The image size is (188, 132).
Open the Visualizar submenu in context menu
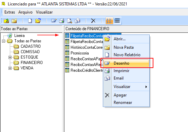click(x=126, y=87)
